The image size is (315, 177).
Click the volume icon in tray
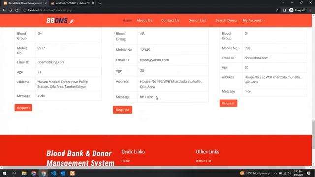tap(289, 173)
